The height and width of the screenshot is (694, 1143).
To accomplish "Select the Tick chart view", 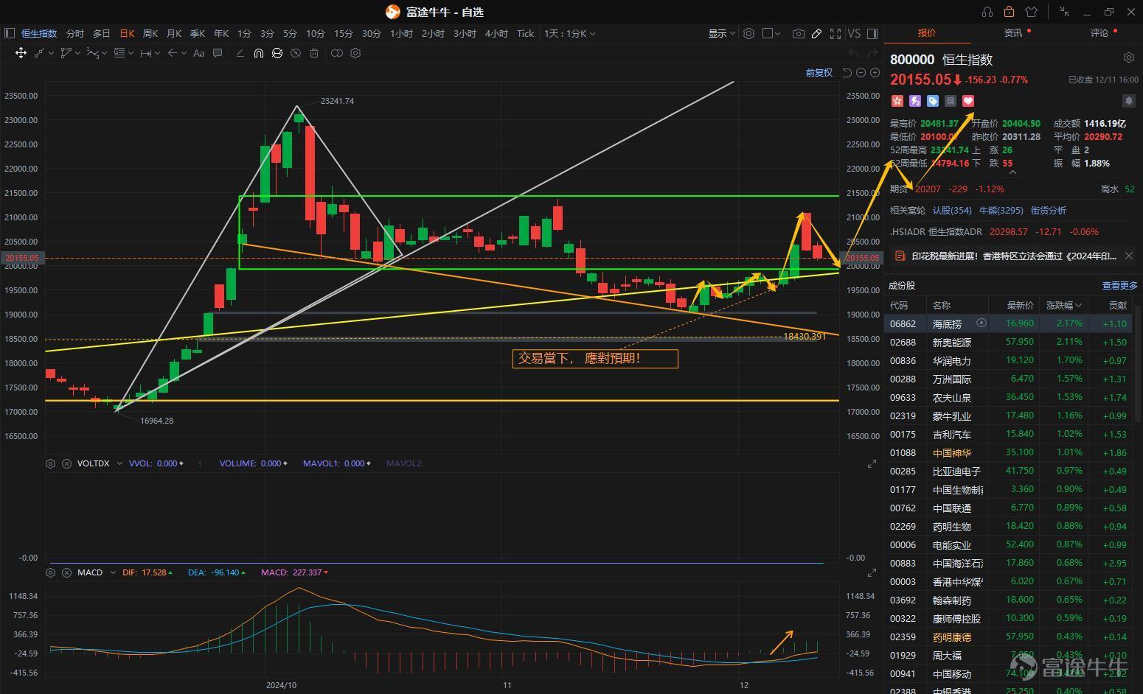I will click(525, 33).
